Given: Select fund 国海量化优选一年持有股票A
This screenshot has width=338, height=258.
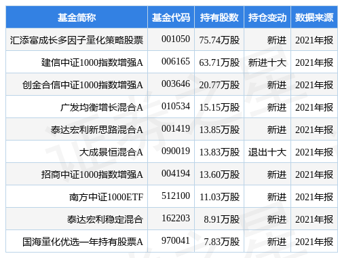Looking at the screenshot, I should [83, 242].
